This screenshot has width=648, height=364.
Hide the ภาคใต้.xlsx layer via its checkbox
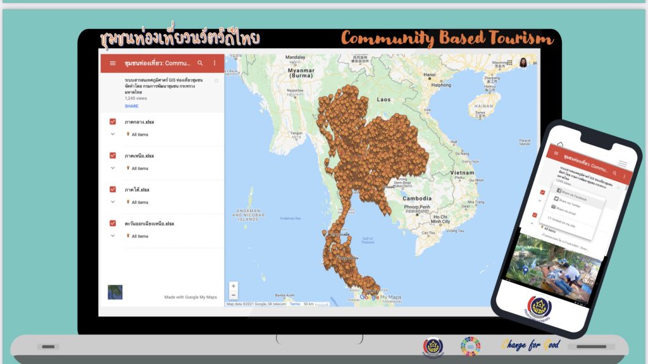(113, 190)
